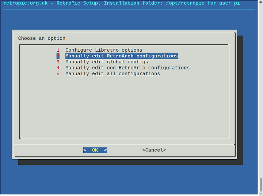Click the 'Choose an option' prompt text
Image resolution: width=263 pixels, height=196 pixels.
(x=42, y=39)
